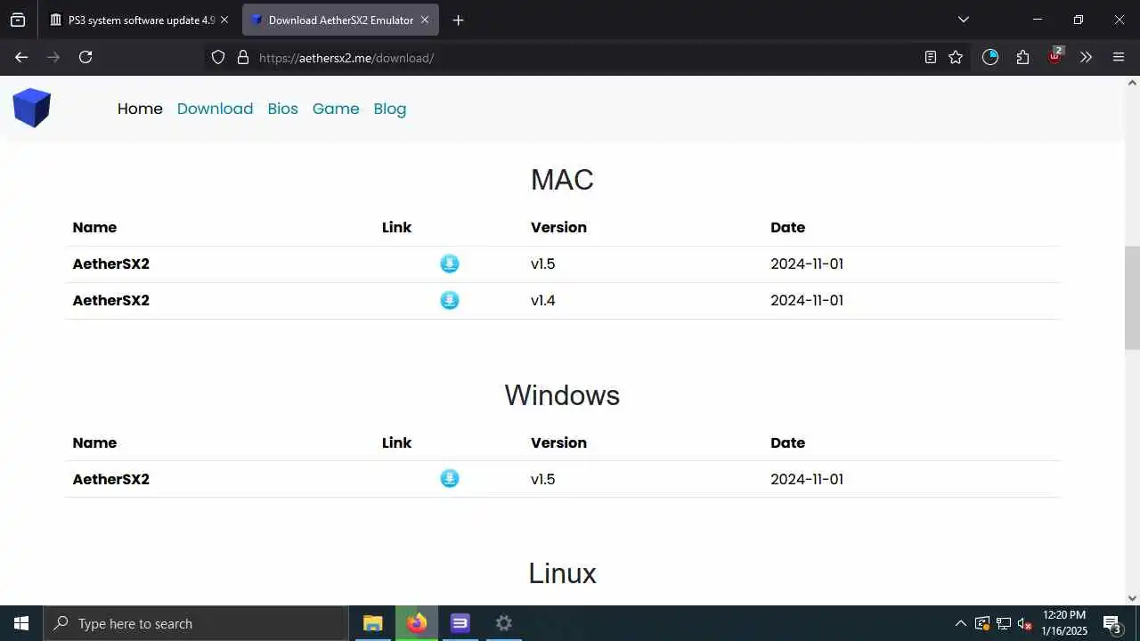
Task: Click the blue cube site logo
Action: (32, 108)
